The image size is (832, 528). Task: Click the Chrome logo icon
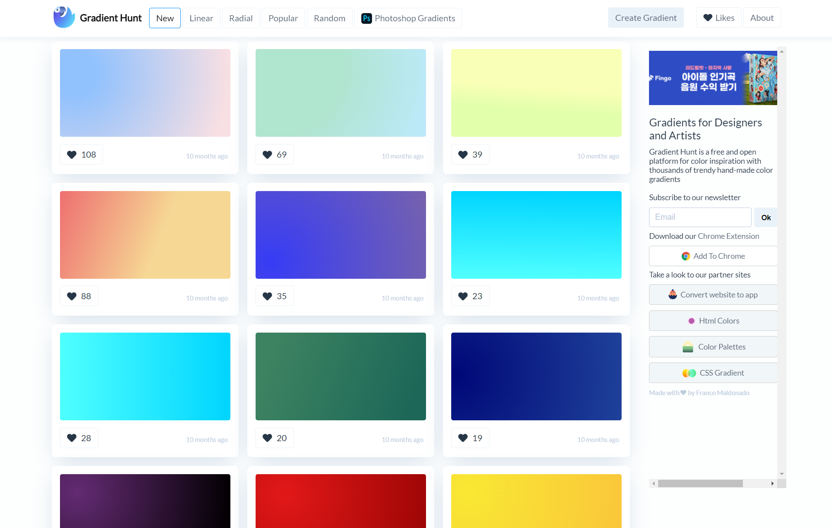click(686, 256)
